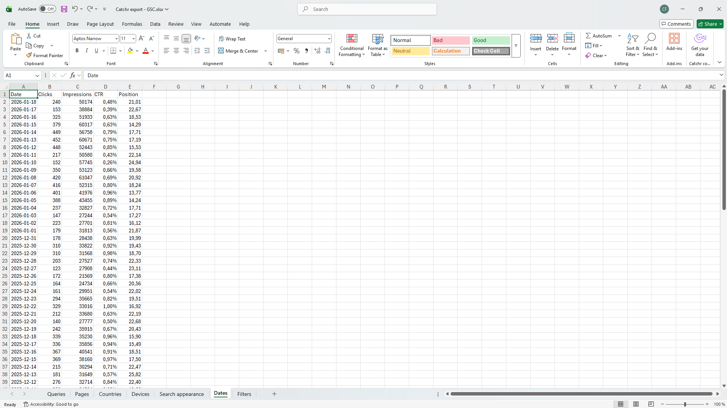The image size is (727, 408).
Task: Add a new sheet with the plus button
Action: [274, 394]
